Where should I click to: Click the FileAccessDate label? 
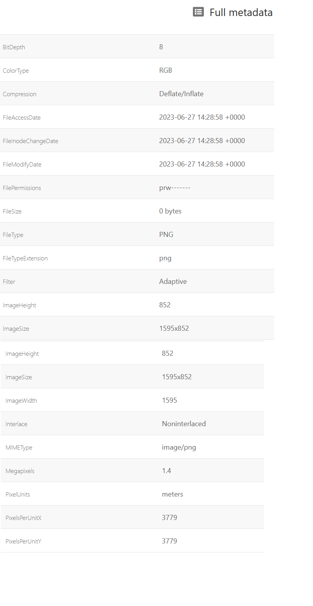22,118
